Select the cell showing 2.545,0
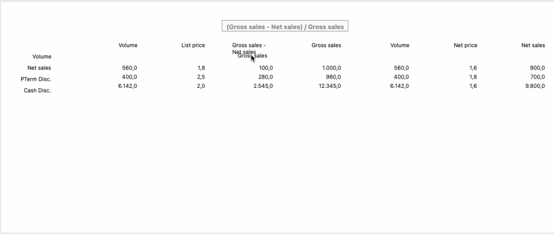Viewport: 554px width, 234px height. click(x=263, y=86)
